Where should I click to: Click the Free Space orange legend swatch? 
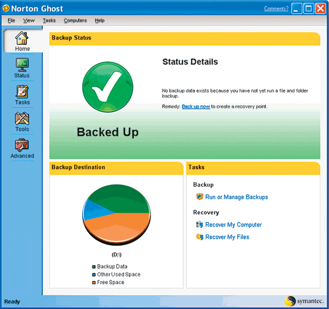tap(94, 283)
